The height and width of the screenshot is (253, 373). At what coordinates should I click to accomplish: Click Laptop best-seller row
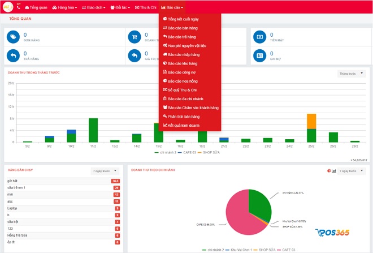click(x=63, y=208)
